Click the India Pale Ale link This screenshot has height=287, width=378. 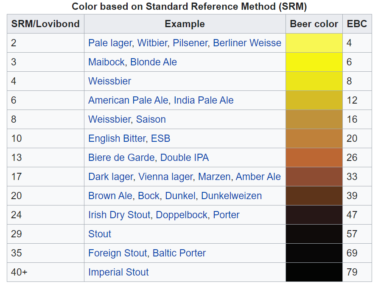[x=204, y=100]
